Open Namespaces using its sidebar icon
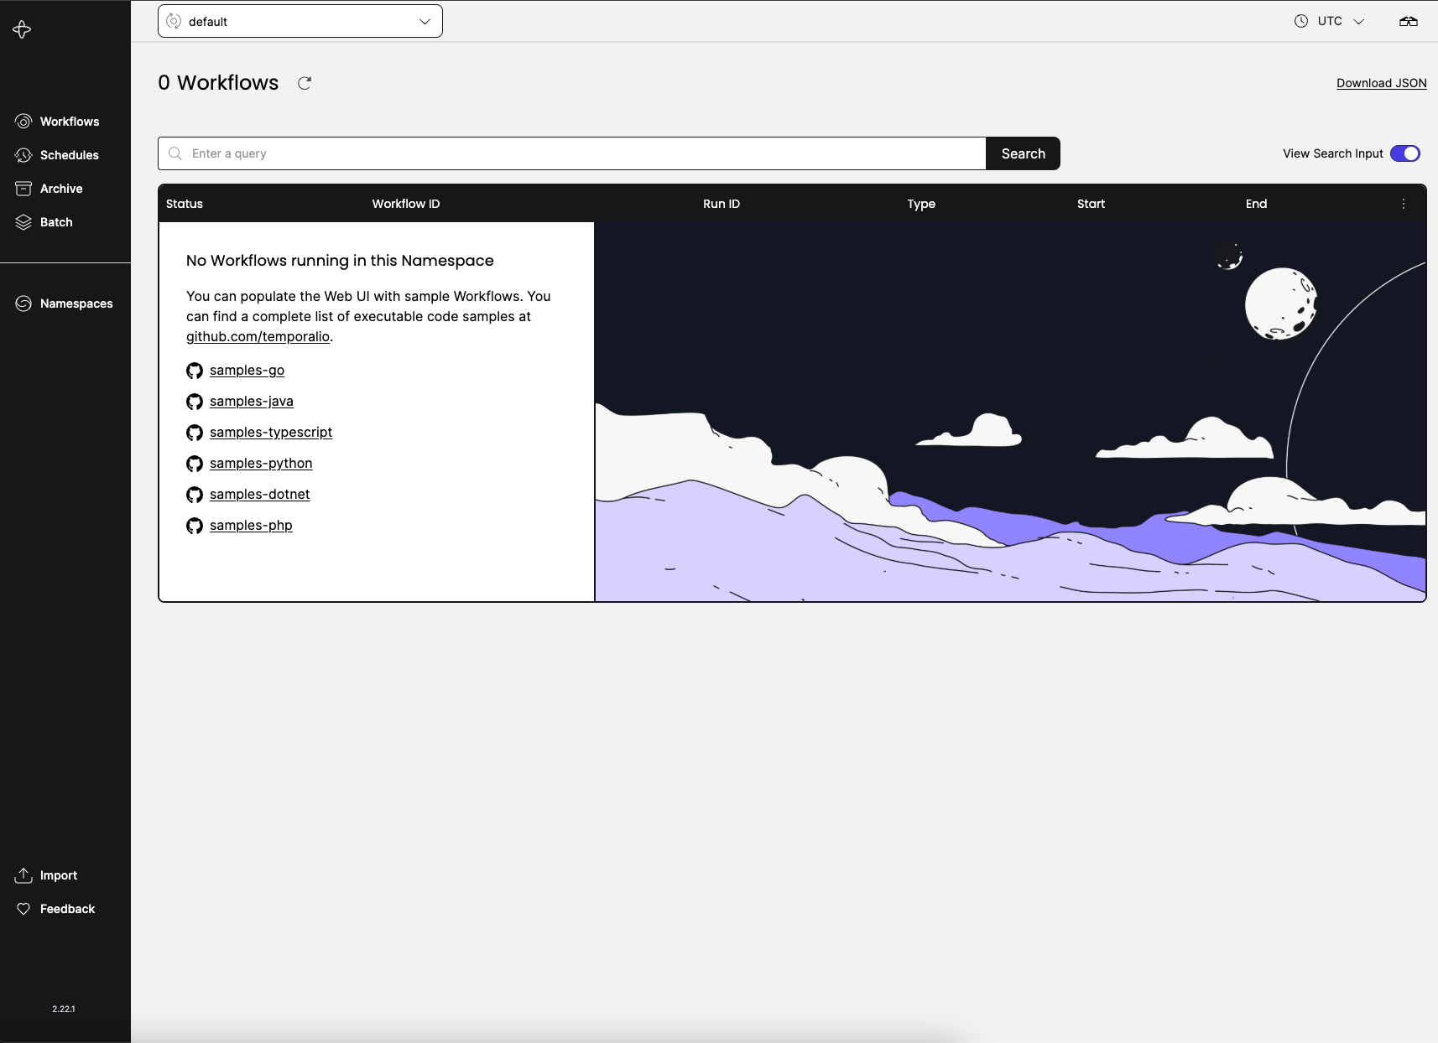The height and width of the screenshot is (1043, 1438). tap(23, 304)
